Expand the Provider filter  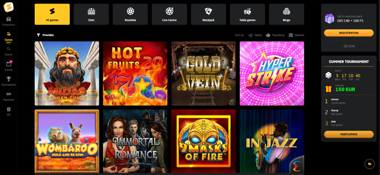45,35
